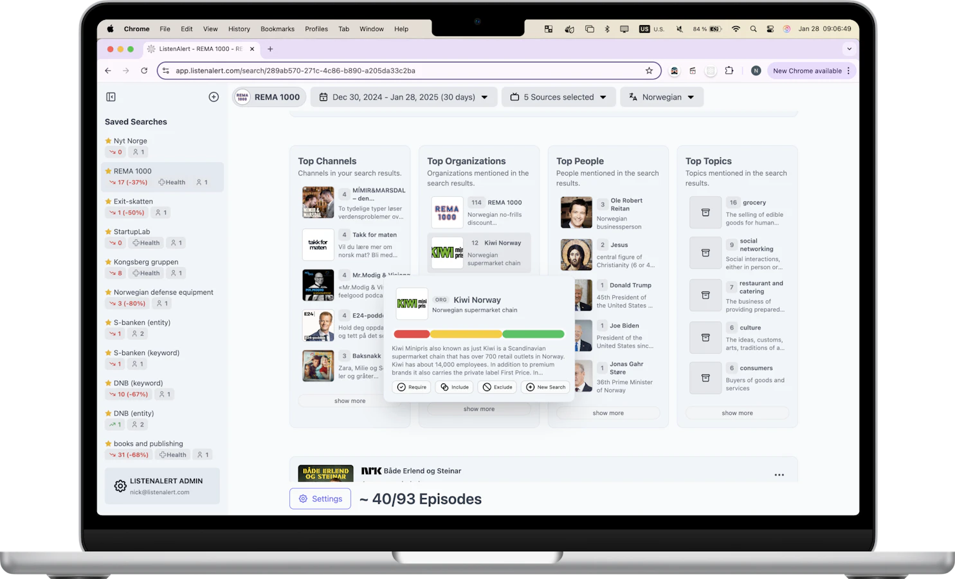This screenshot has height=579, width=955.
Task: Bookmark this page with the star icon
Action: [x=649, y=71]
